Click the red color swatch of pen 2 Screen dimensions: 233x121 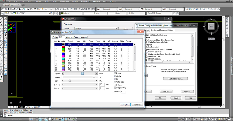63,47
